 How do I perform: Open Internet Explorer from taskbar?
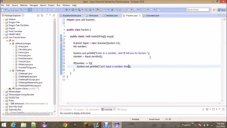pos(13,125)
